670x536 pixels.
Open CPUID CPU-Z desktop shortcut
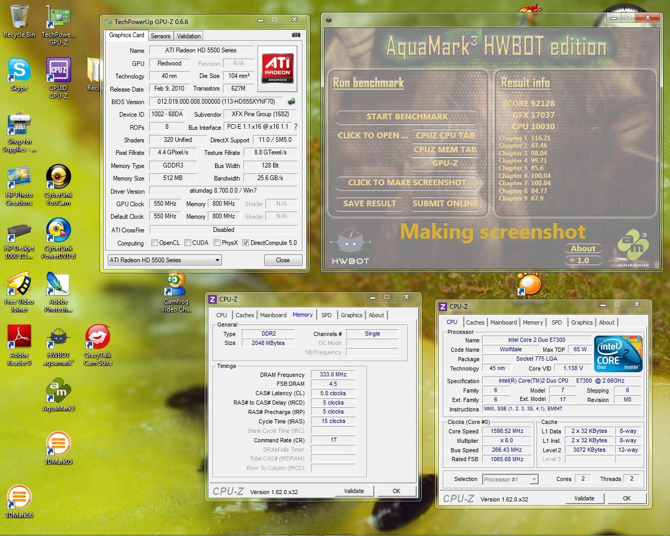click(58, 79)
